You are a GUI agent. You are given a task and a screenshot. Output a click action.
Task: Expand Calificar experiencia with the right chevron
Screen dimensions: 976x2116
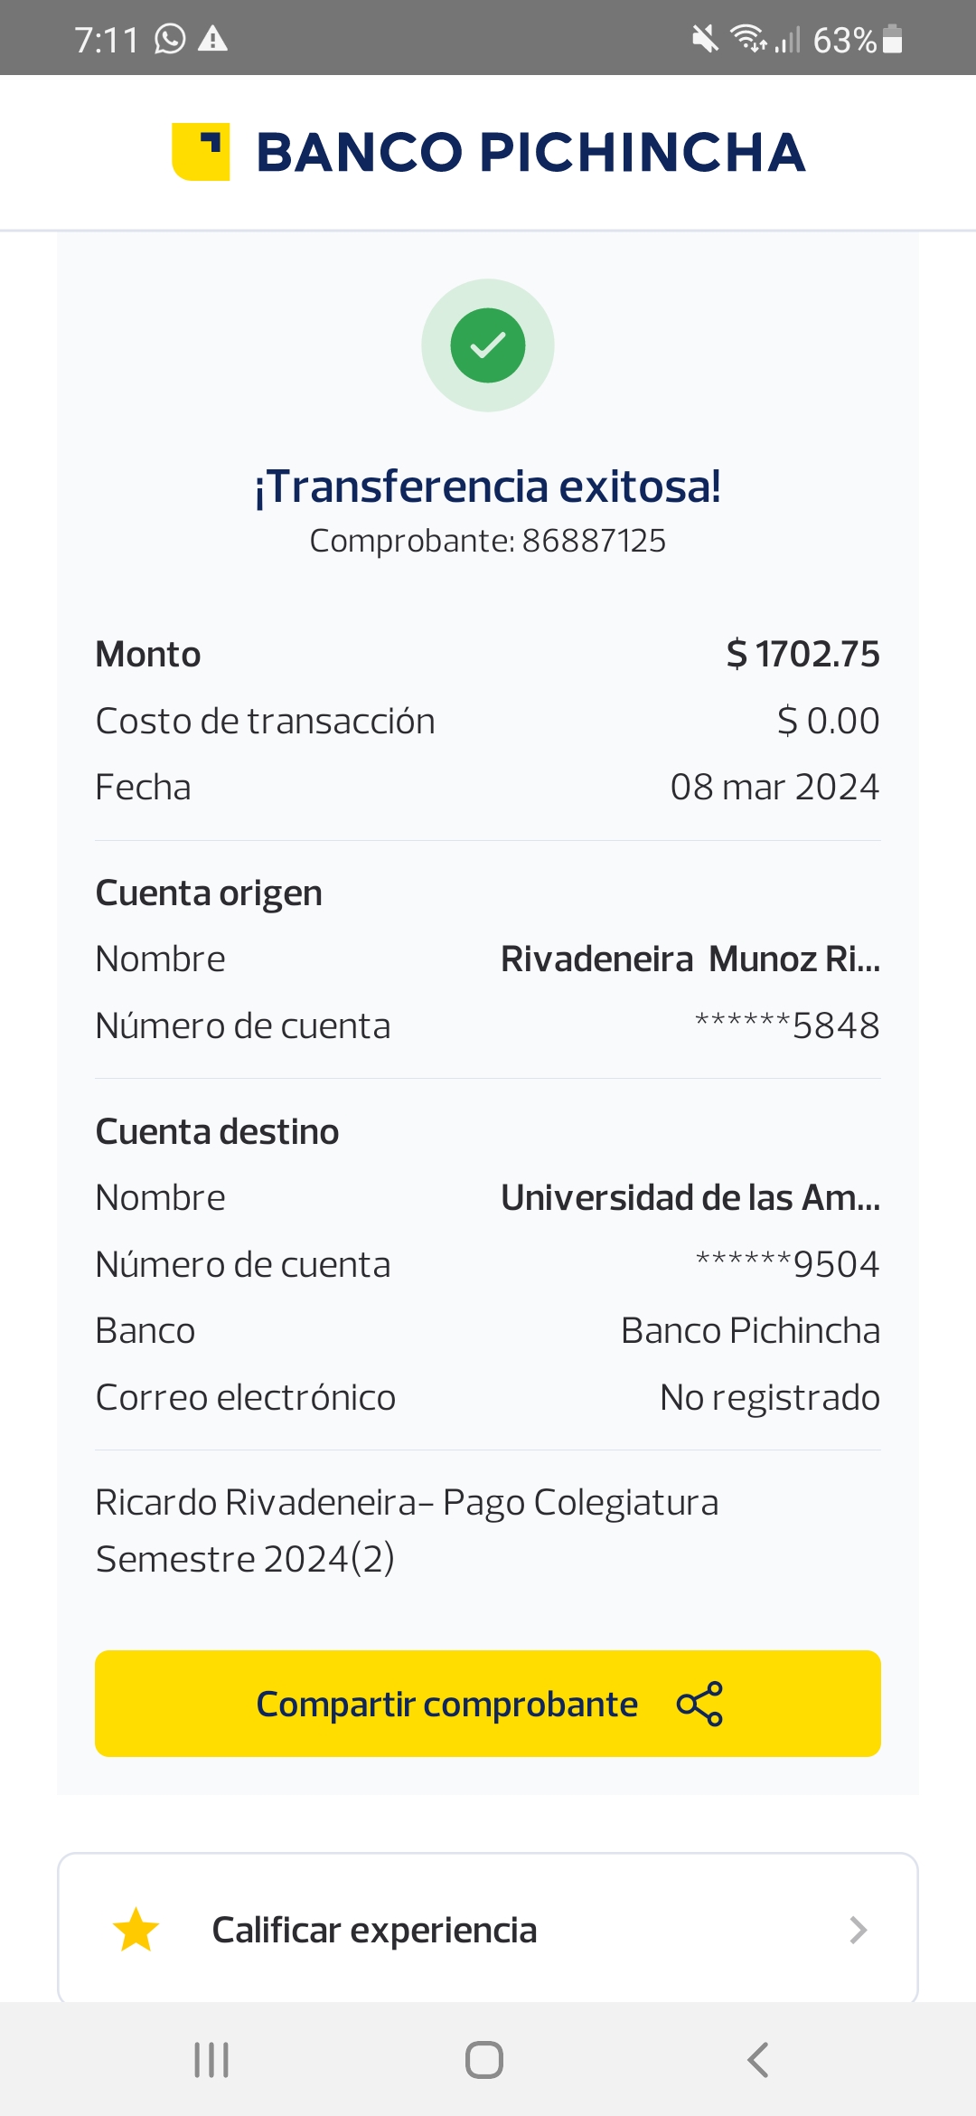click(858, 1930)
